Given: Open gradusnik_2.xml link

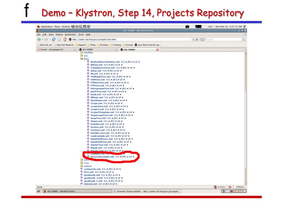Looking at the screenshot, I should click(93, 181).
